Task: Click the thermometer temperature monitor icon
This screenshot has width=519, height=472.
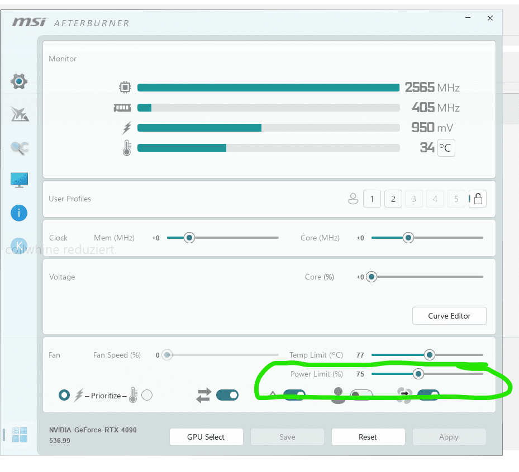Action: coord(127,148)
